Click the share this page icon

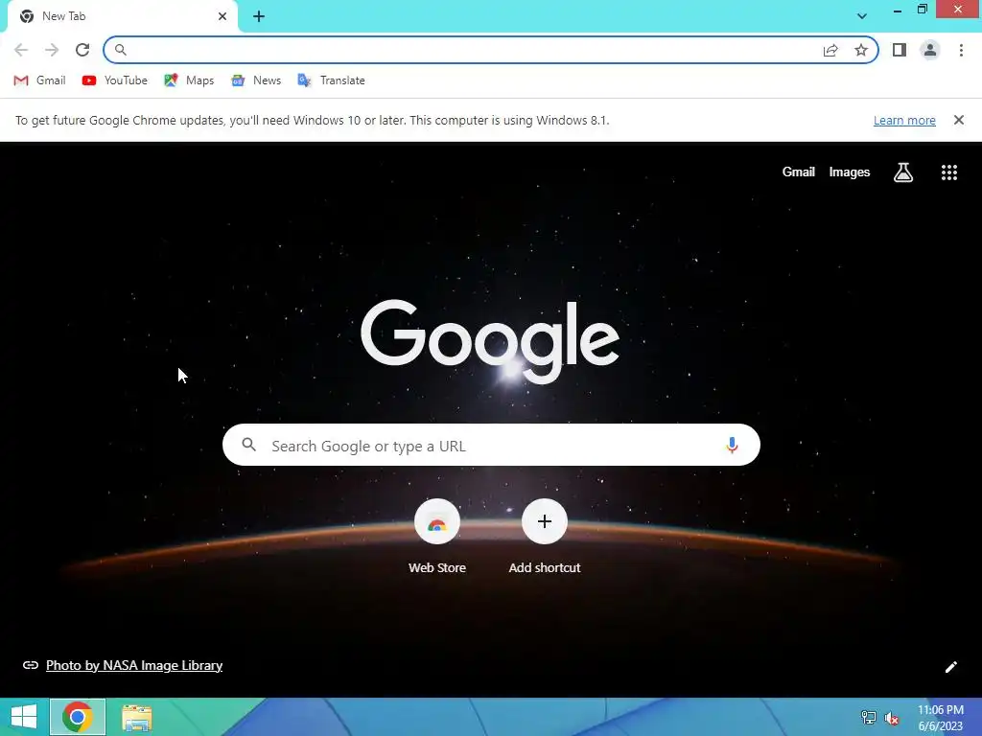point(830,50)
